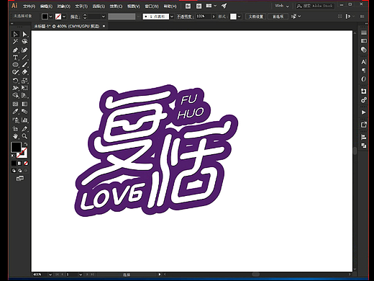Close the 未标题-1 document tab
The height and width of the screenshot is (281, 374).
(x=104, y=26)
